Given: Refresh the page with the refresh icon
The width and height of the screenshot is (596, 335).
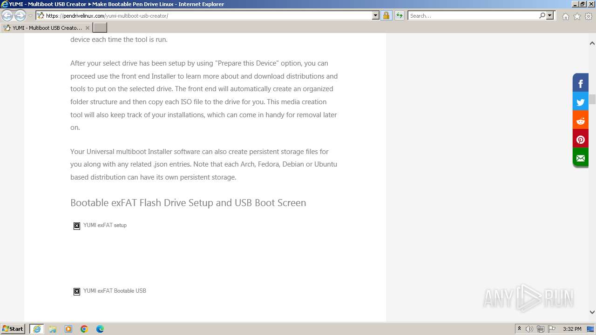Looking at the screenshot, I should [x=400, y=15].
